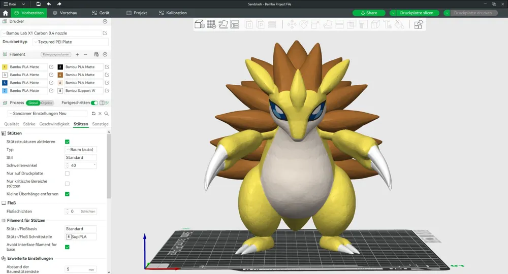Click Druckplatte slicen button
This screenshot has width=508, height=274.
[x=417, y=13]
